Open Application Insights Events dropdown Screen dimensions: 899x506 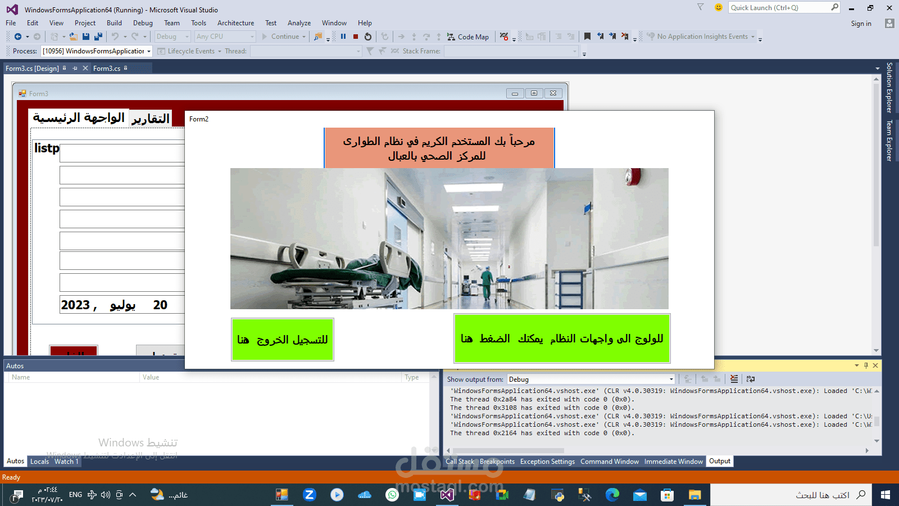pos(753,37)
